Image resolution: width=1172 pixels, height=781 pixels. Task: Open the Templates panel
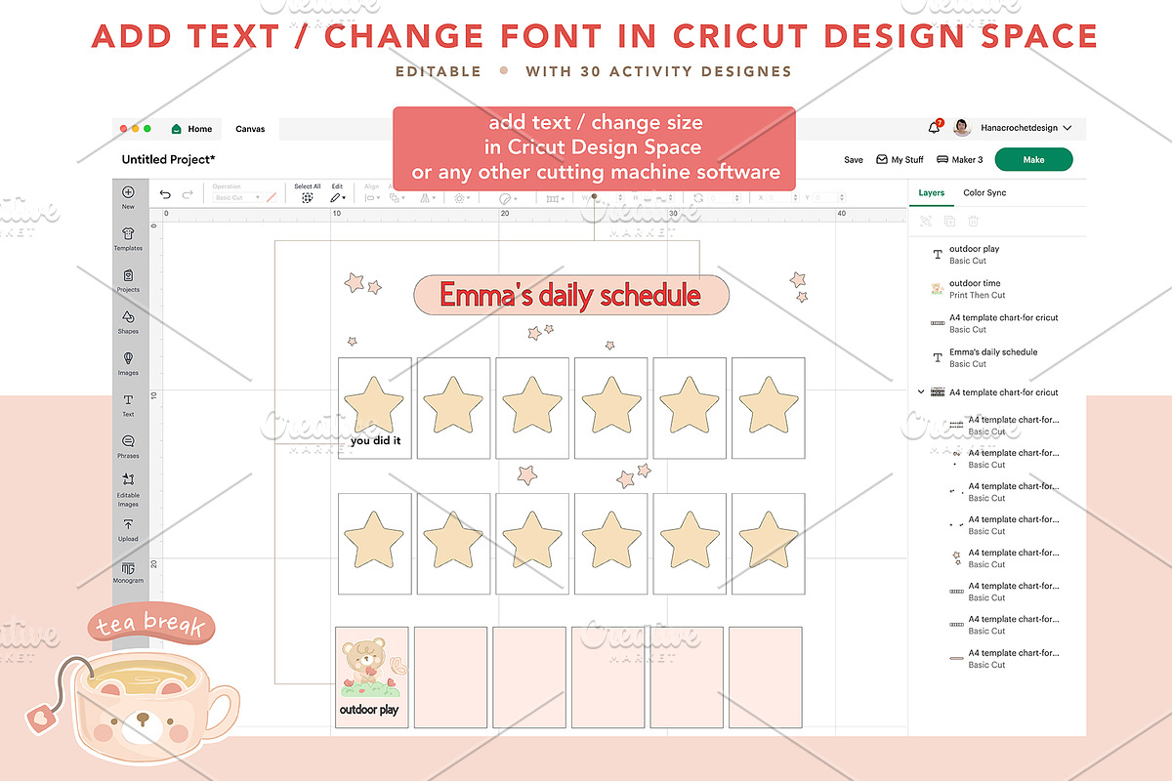pyautogui.click(x=128, y=237)
